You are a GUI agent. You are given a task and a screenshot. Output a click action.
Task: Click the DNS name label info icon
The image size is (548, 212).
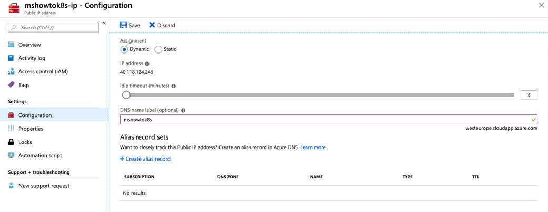tap(183, 110)
